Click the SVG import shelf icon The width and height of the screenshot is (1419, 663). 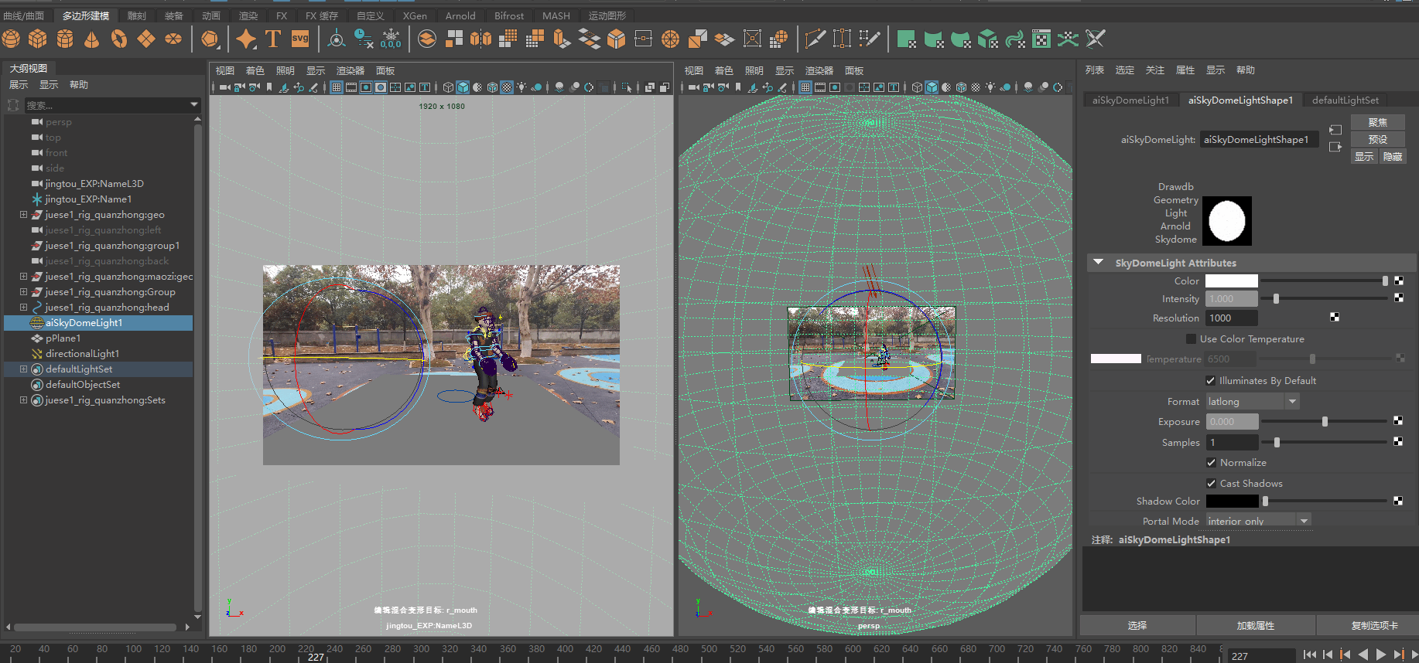pyautogui.click(x=300, y=39)
